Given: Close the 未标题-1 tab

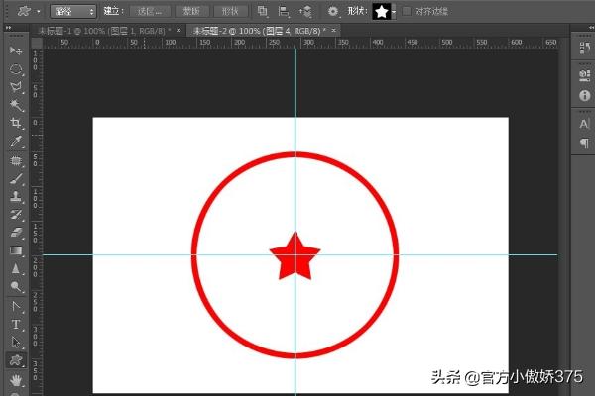Looking at the screenshot, I should click(178, 31).
